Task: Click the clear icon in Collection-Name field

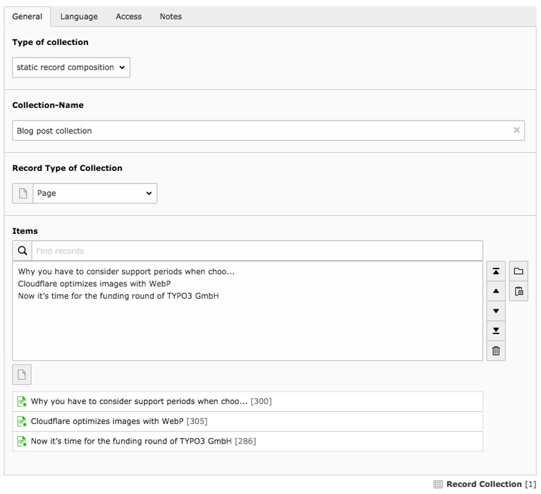Action: (516, 130)
